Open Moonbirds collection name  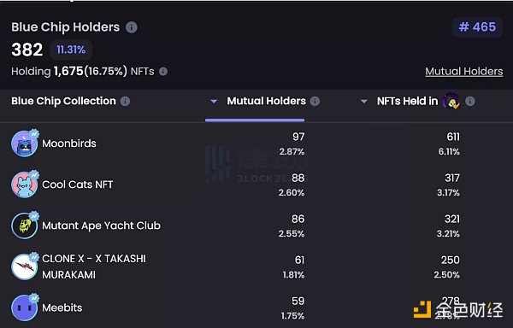(x=69, y=143)
